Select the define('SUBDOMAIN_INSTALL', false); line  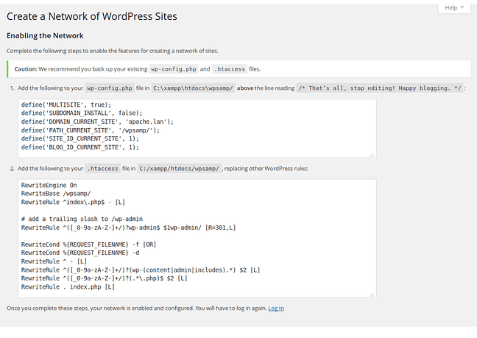pyautogui.click(x=82, y=113)
